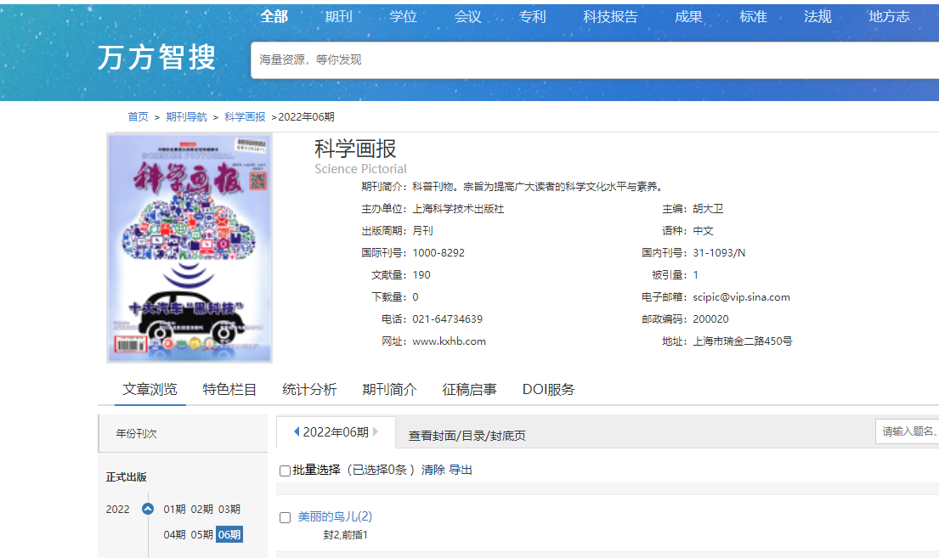Click the main search input field

595,59
